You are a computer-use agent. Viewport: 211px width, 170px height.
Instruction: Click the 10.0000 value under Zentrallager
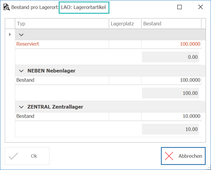[191, 116]
